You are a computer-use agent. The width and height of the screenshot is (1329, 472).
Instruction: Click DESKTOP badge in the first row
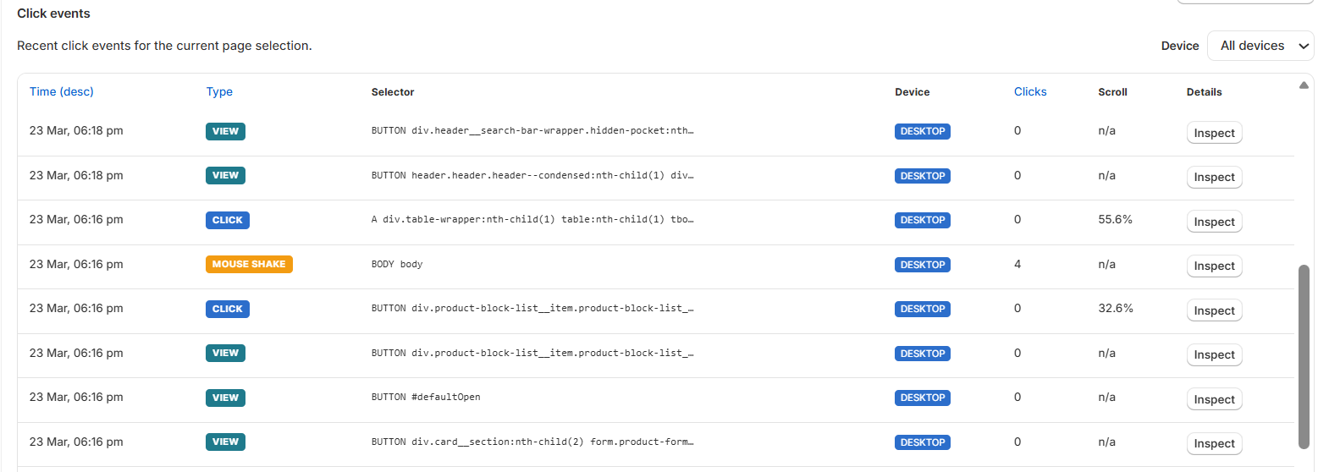[x=922, y=131]
